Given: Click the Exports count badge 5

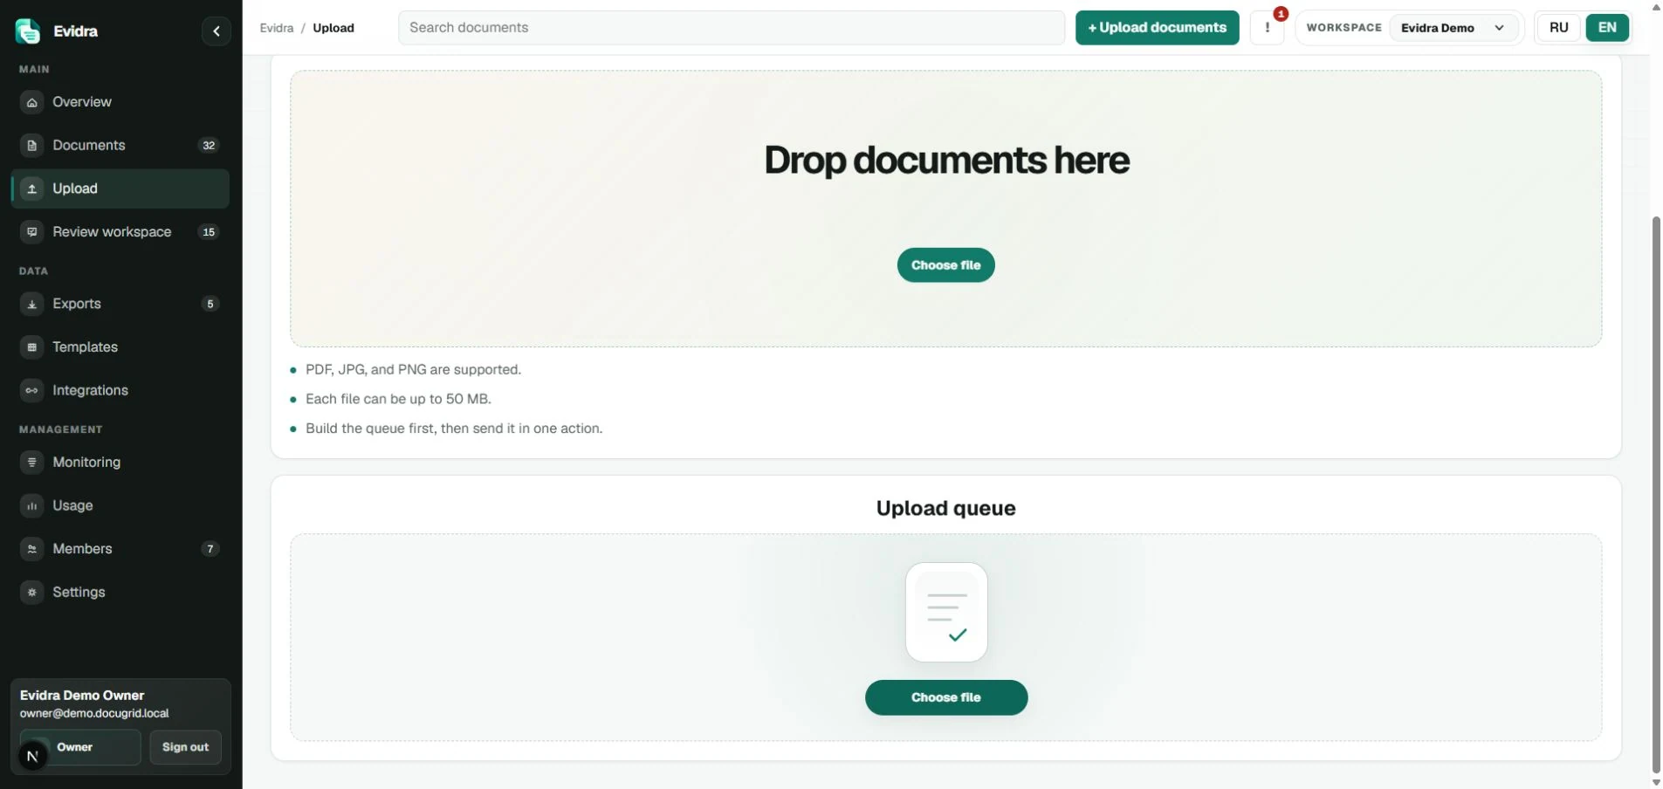Looking at the screenshot, I should point(210,304).
